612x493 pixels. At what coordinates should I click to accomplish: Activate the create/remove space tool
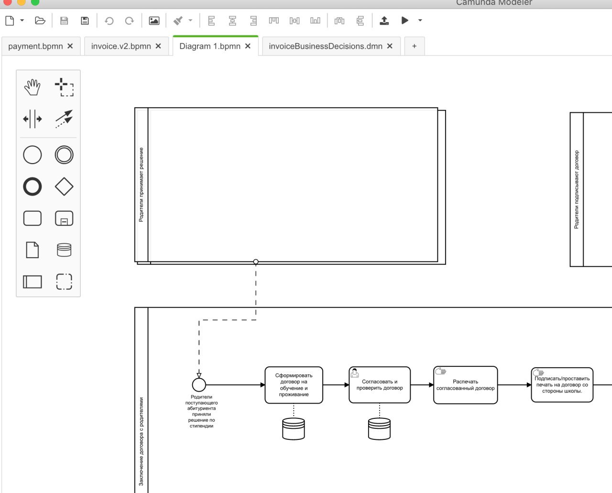tap(33, 119)
